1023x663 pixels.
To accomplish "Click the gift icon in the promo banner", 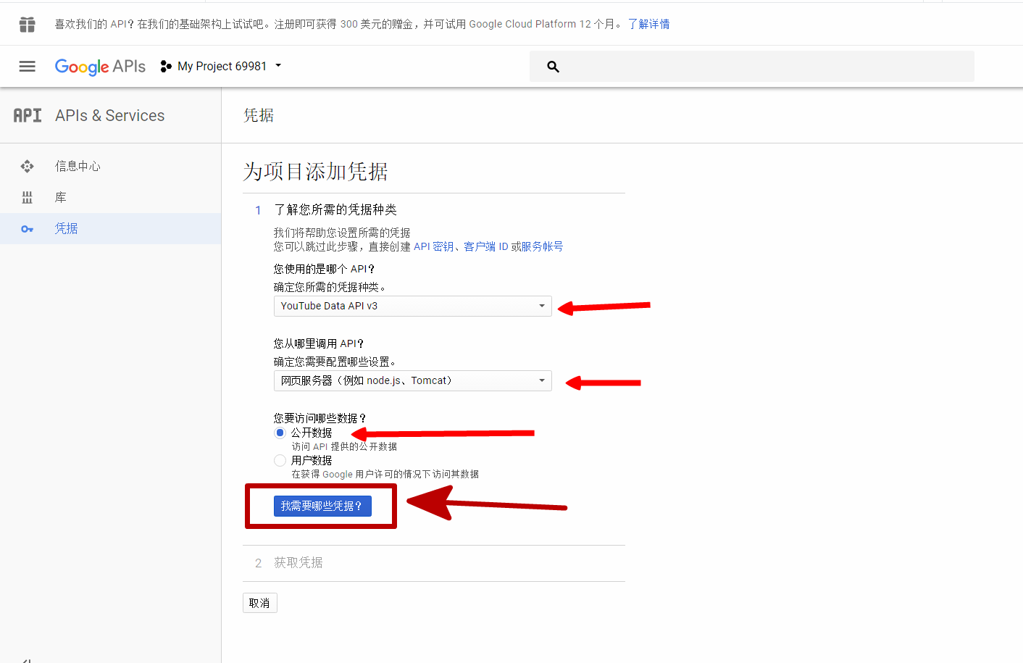I will click(27, 25).
